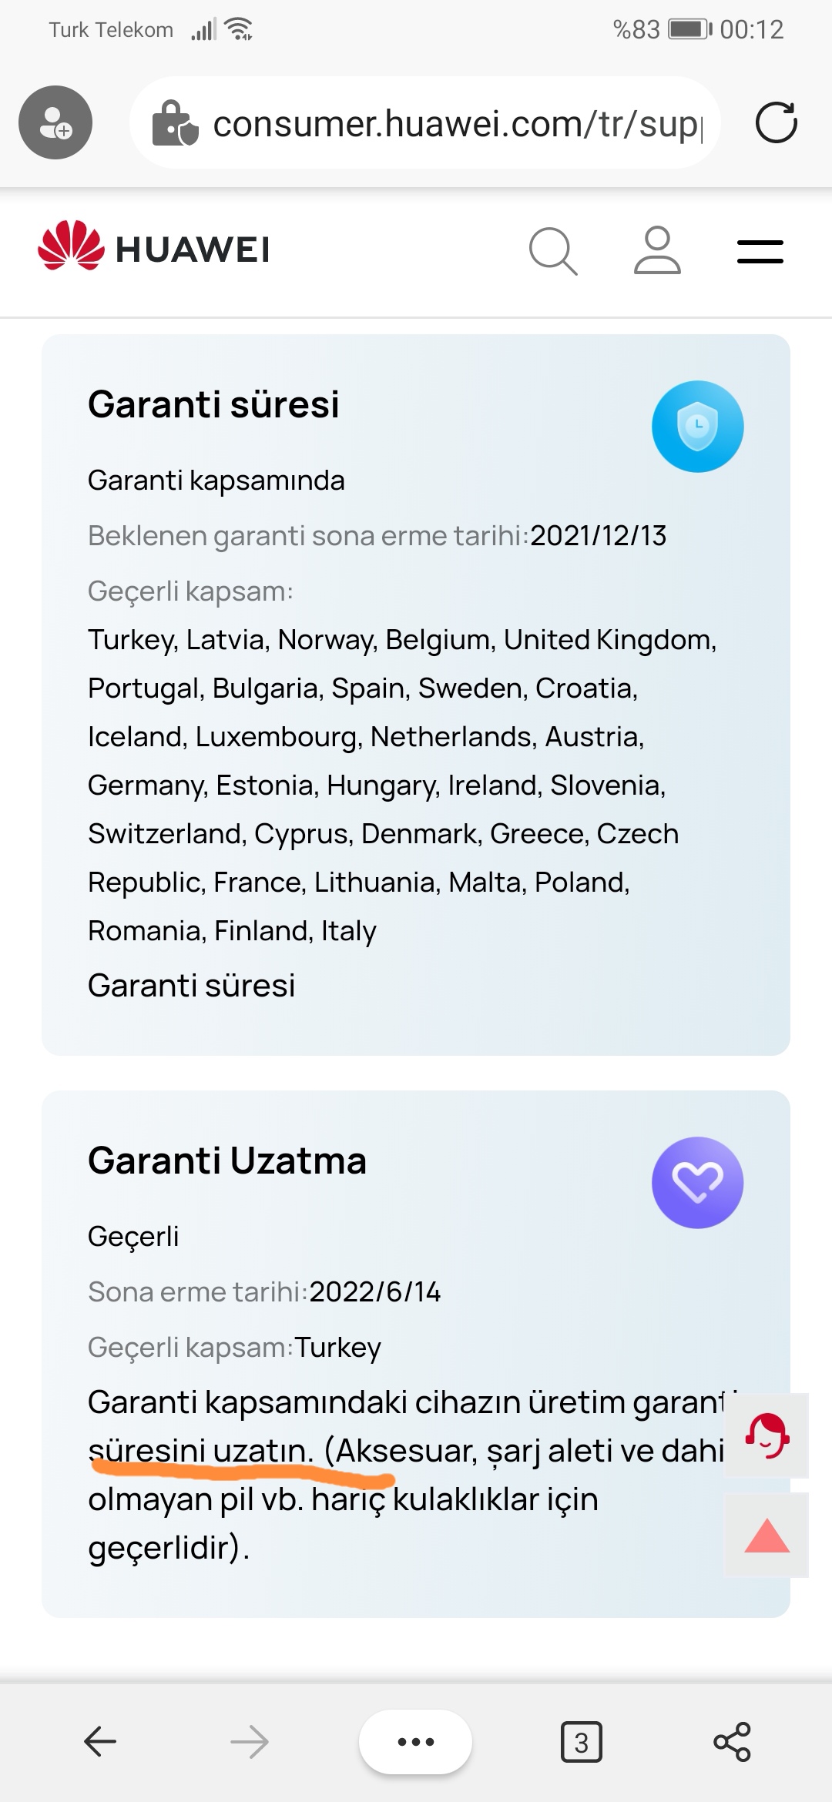Tap the share icon in bottom bar

(x=732, y=1741)
